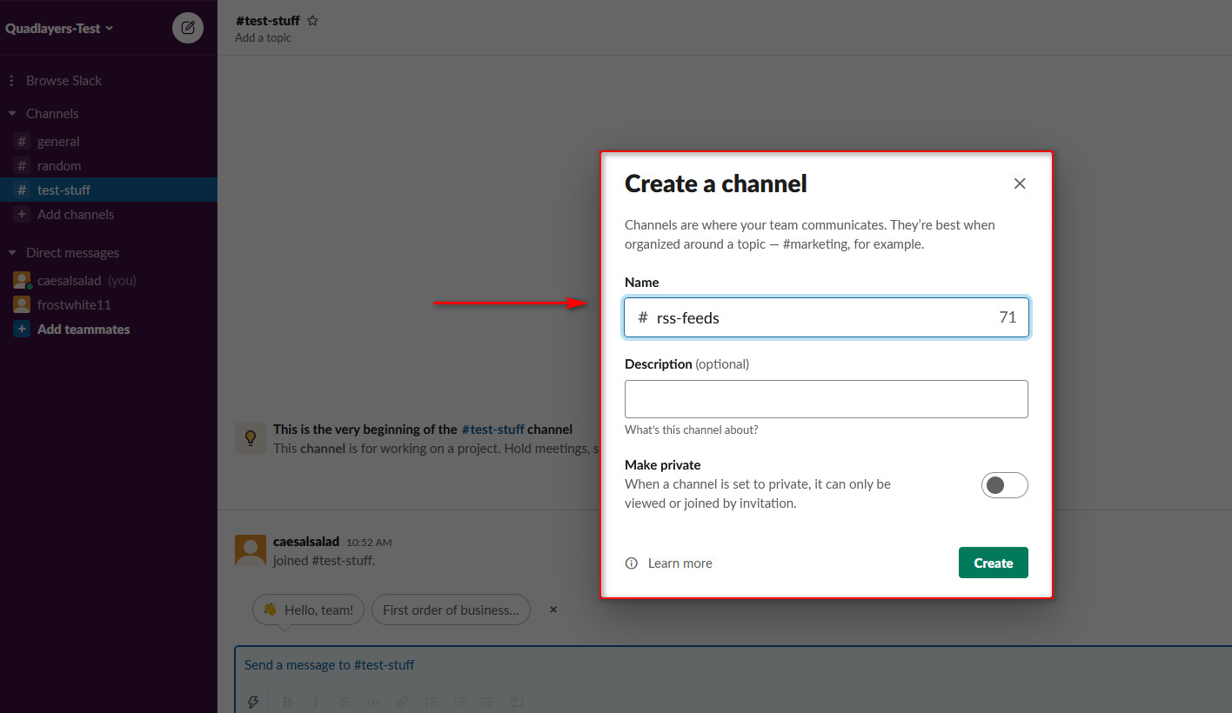Dismiss the suggested message chips
The image size is (1232, 713).
click(552, 610)
